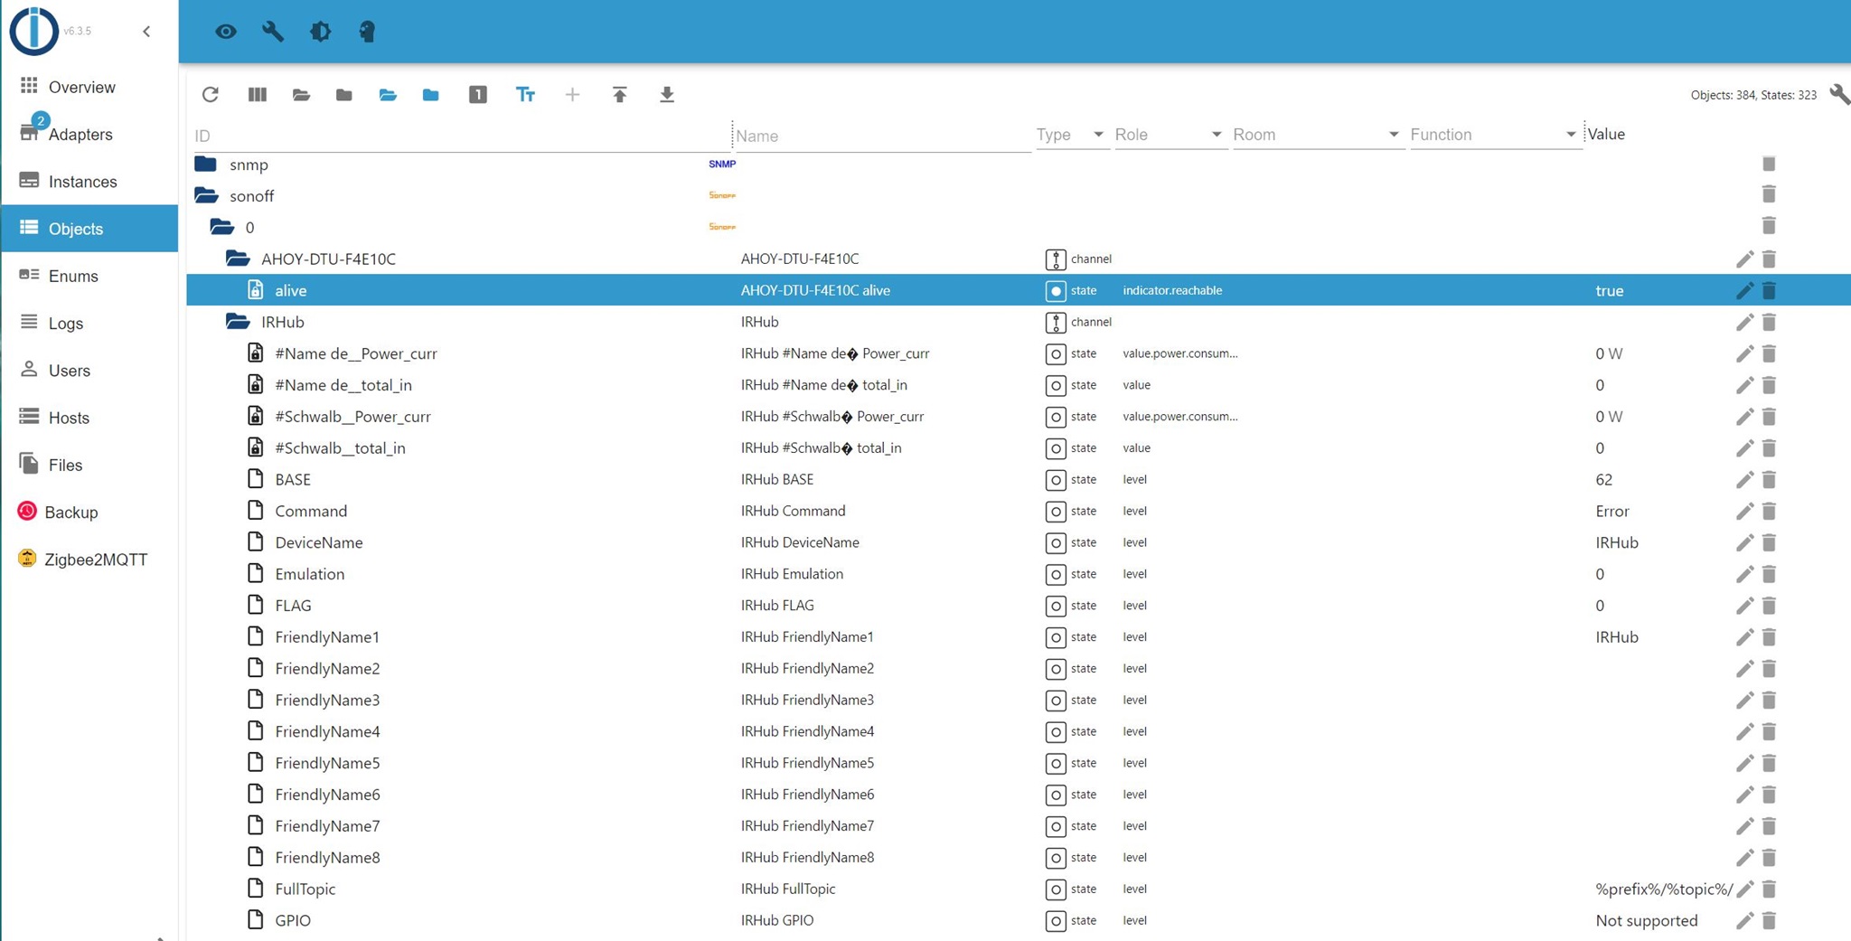
Task: Select the Emulation state row
Action: (1018, 574)
